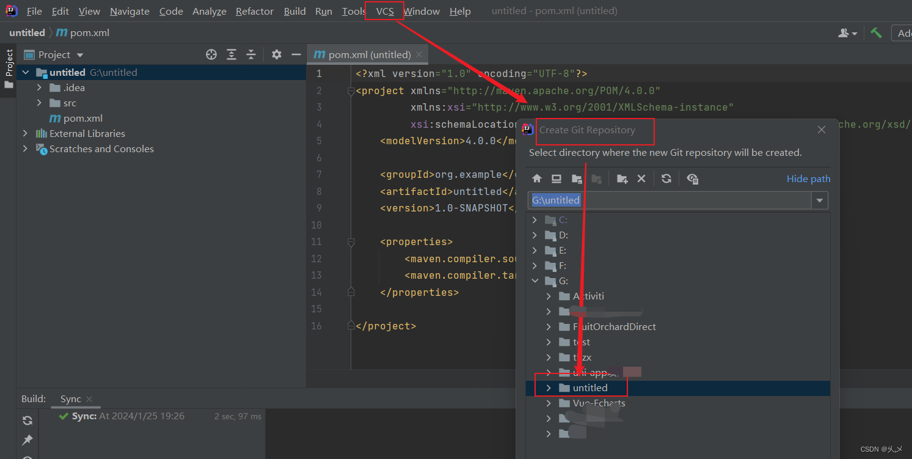Refresh the directory tree with the refresh icon
Screen dimensions: 912x459
pos(666,178)
